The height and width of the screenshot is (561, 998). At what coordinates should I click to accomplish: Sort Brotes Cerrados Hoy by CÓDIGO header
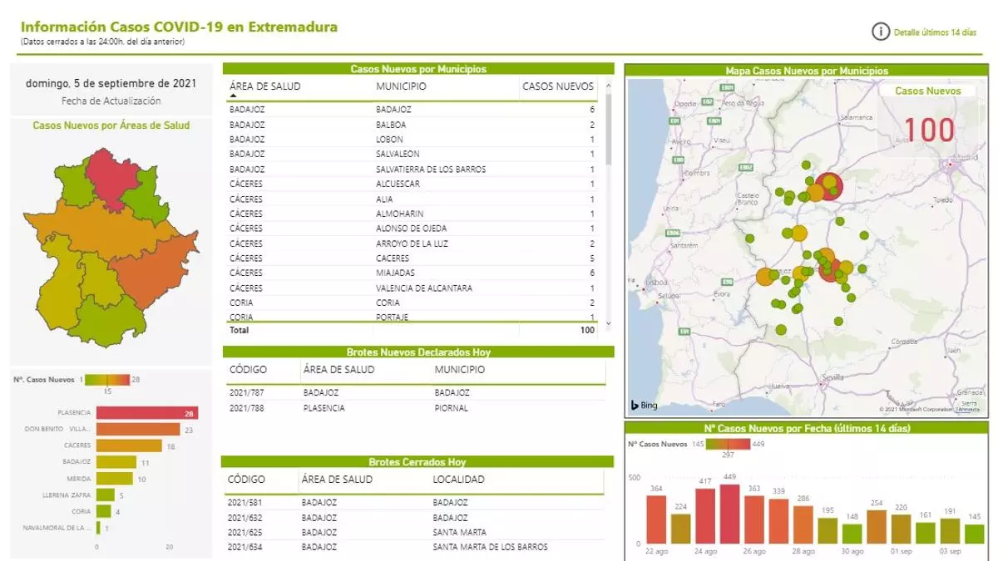click(246, 480)
